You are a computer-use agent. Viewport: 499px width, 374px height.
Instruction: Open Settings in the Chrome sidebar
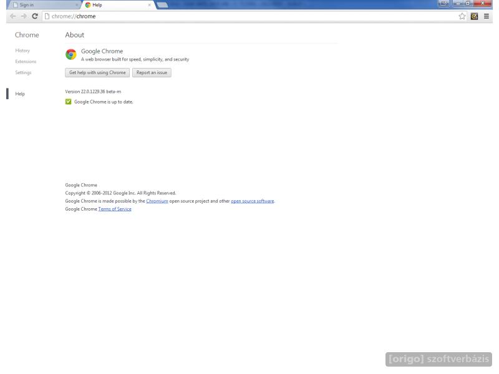tap(23, 72)
